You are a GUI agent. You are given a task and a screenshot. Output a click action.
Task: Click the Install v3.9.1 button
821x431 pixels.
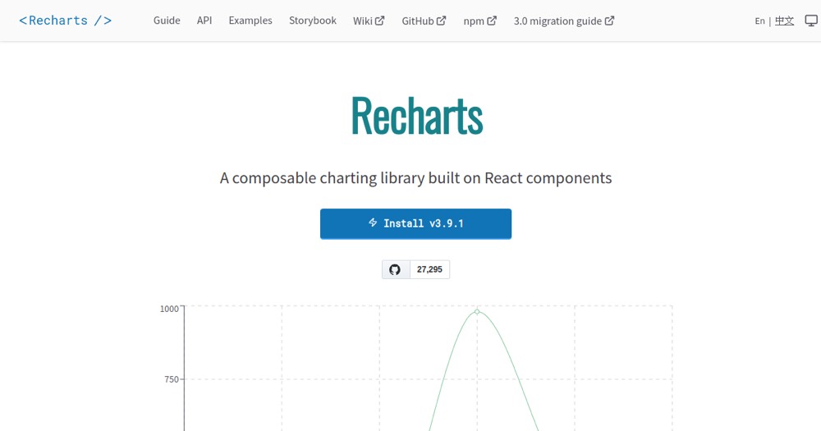415,223
